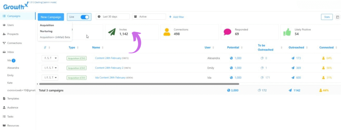Viewport: 341px width, 130px height.
Task: Click the 56% Connected value
Action: pyautogui.click(x=329, y=68)
